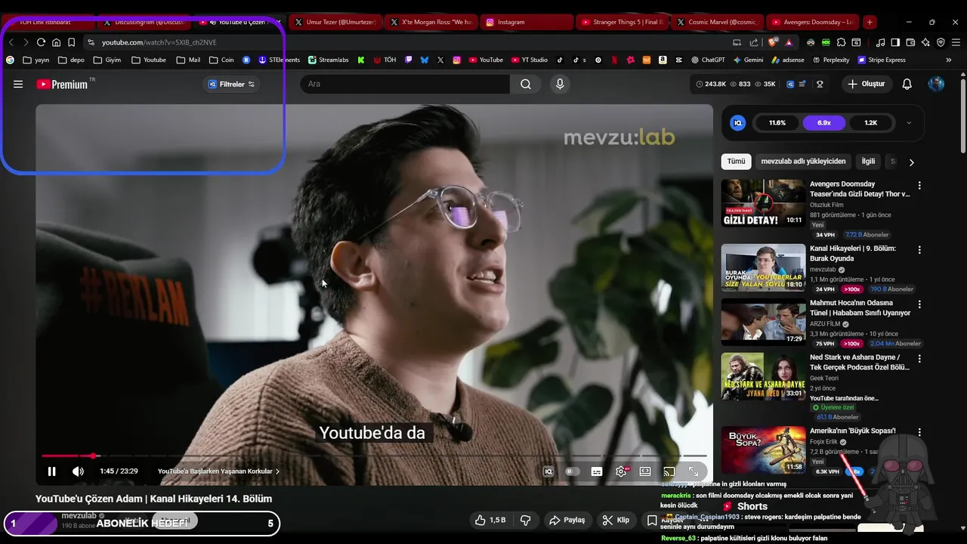Click the Paylaş share button
The height and width of the screenshot is (544, 967).
(x=567, y=520)
